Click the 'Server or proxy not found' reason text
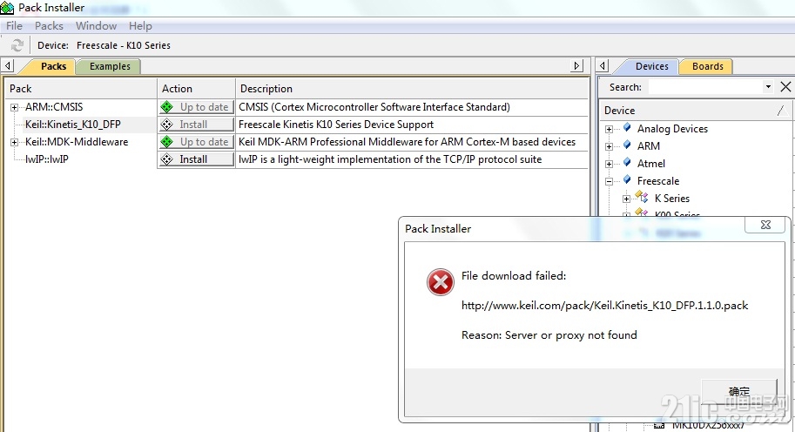Screen dimensions: 795x432 pos(571,334)
